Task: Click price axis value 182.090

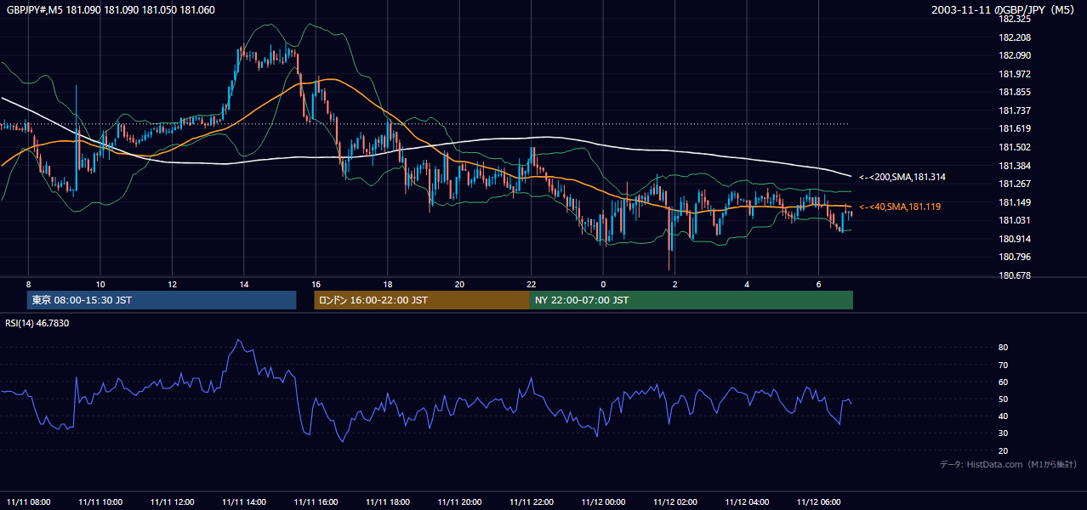Action: [1015, 55]
